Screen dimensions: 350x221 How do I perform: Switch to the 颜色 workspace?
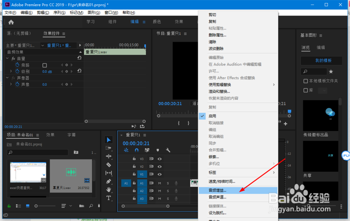coord(157,22)
